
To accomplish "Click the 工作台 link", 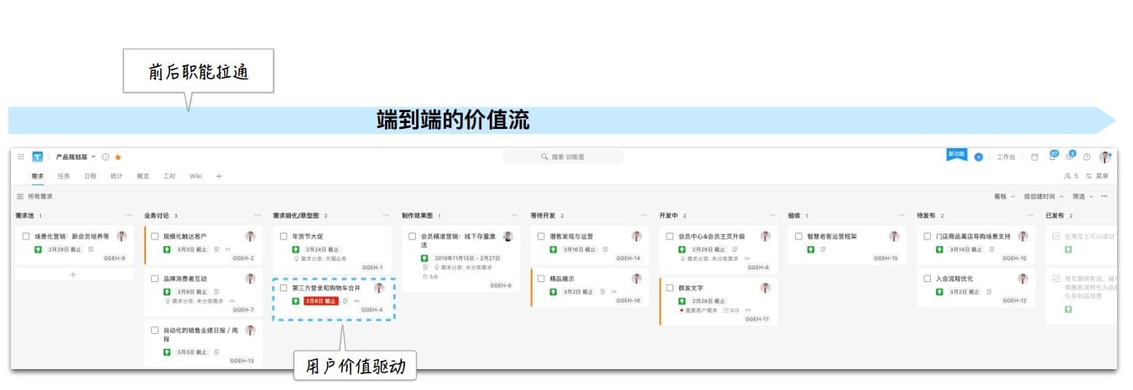I will [x=1006, y=157].
